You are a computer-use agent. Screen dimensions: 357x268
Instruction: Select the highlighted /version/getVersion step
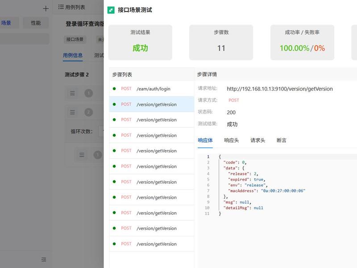[152, 104]
